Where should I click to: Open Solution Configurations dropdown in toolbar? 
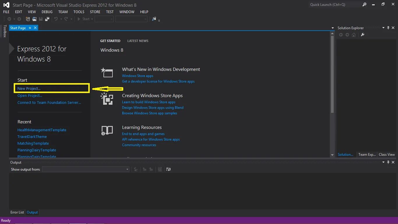104,19
